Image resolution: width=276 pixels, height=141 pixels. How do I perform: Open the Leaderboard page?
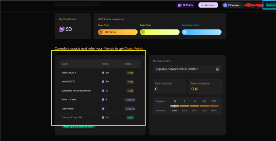point(208,5)
